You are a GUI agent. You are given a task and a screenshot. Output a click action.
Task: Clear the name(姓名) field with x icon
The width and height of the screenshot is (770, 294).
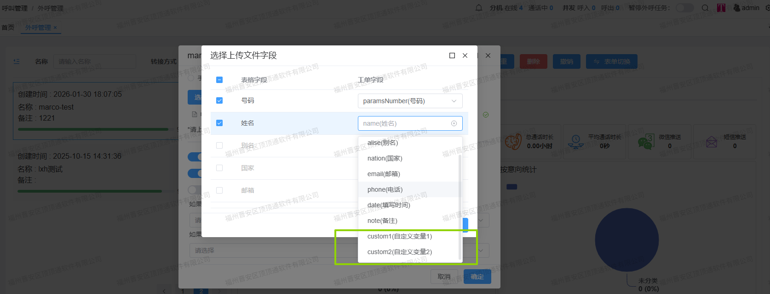coord(454,123)
